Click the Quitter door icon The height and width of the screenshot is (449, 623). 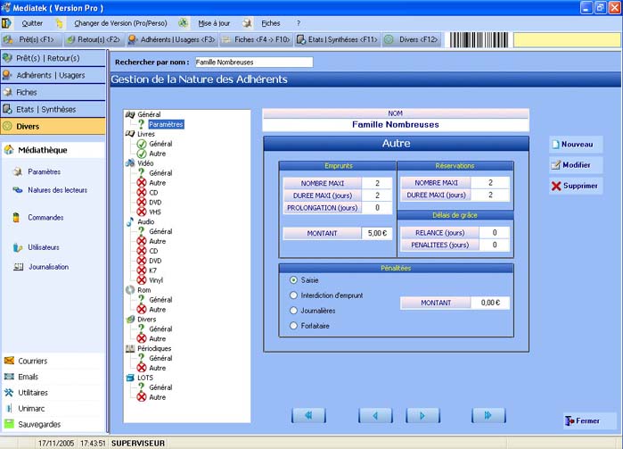pos(6,23)
